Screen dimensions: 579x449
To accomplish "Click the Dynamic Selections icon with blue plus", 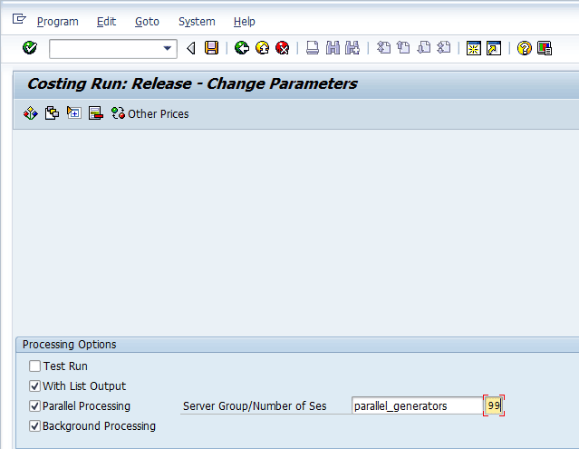I will (74, 112).
